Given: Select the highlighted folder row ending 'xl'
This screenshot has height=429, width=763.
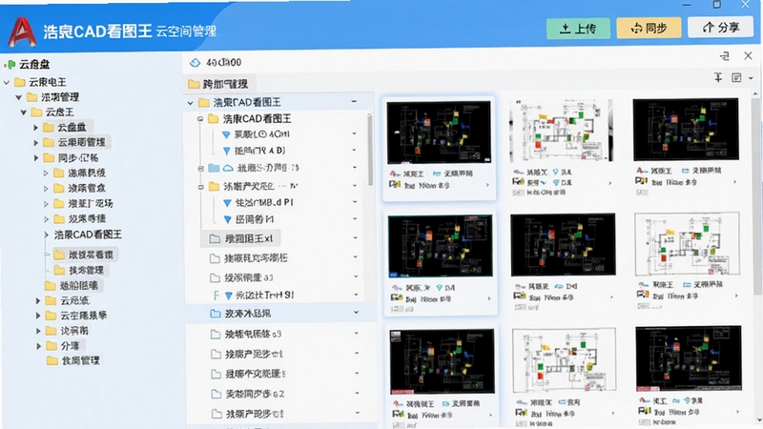Looking at the screenshot, I should (x=240, y=238).
